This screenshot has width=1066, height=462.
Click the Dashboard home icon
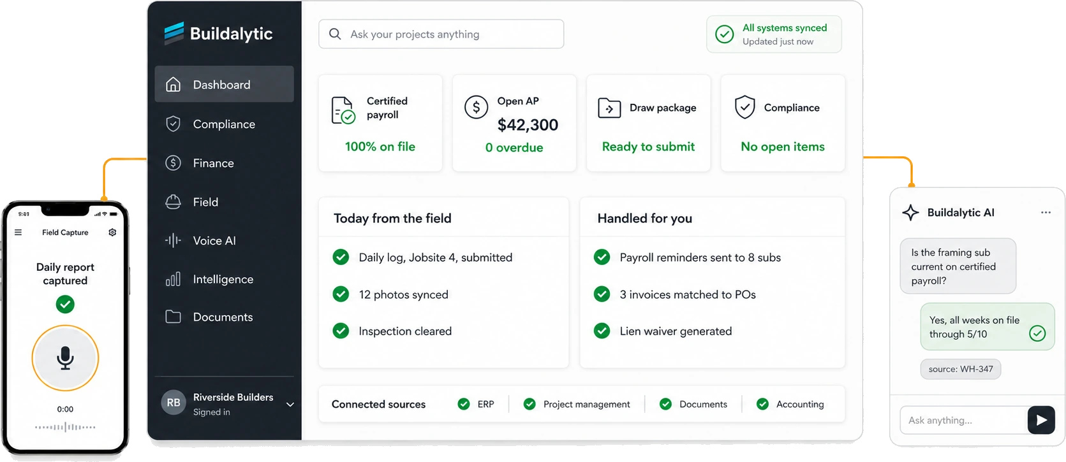(x=173, y=84)
